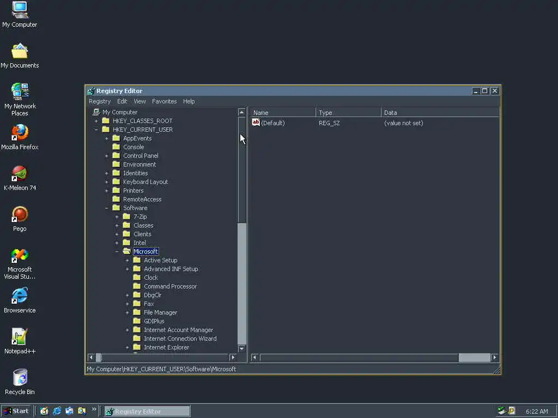This screenshot has height=418, width=558.
Task: Select the RemoteAccess key
Action: [142, 199]
